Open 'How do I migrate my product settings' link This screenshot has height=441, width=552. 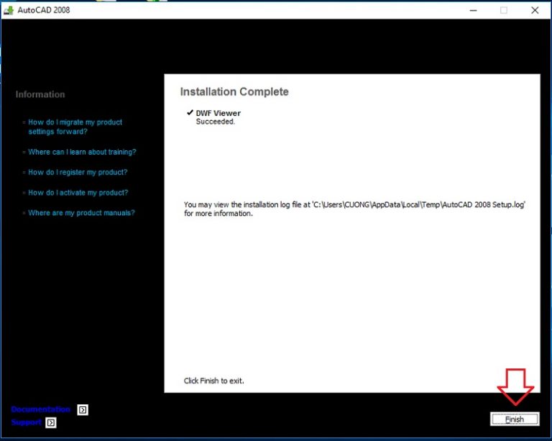click(75, 127)
